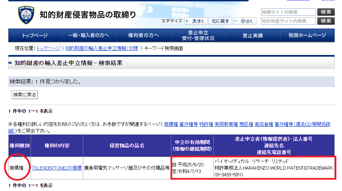The height and width of the screenshot is (191, 342).
Task: Increase font size with 大きく button
Action: [196, 21]
